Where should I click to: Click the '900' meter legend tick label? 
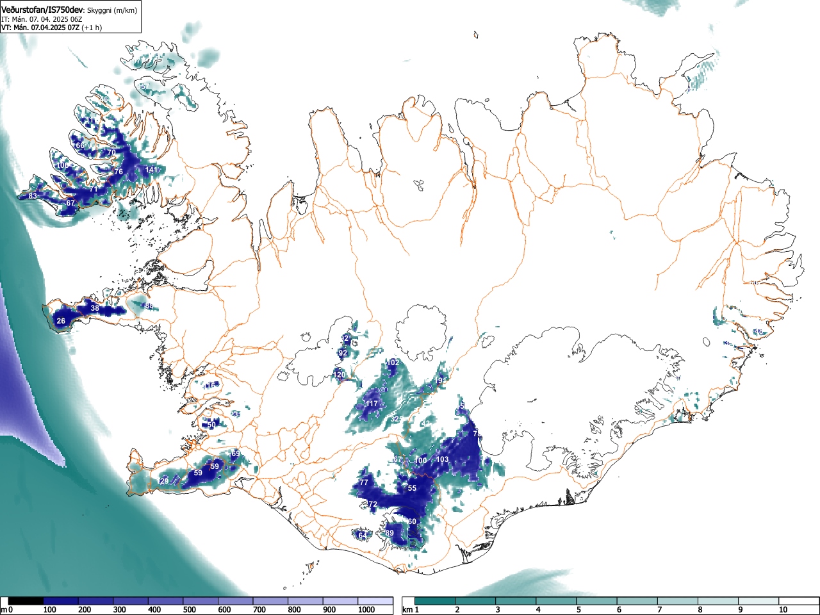(x=329, y=610)
